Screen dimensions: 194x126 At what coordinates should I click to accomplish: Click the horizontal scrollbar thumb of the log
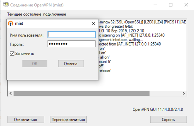pos(81,93)
